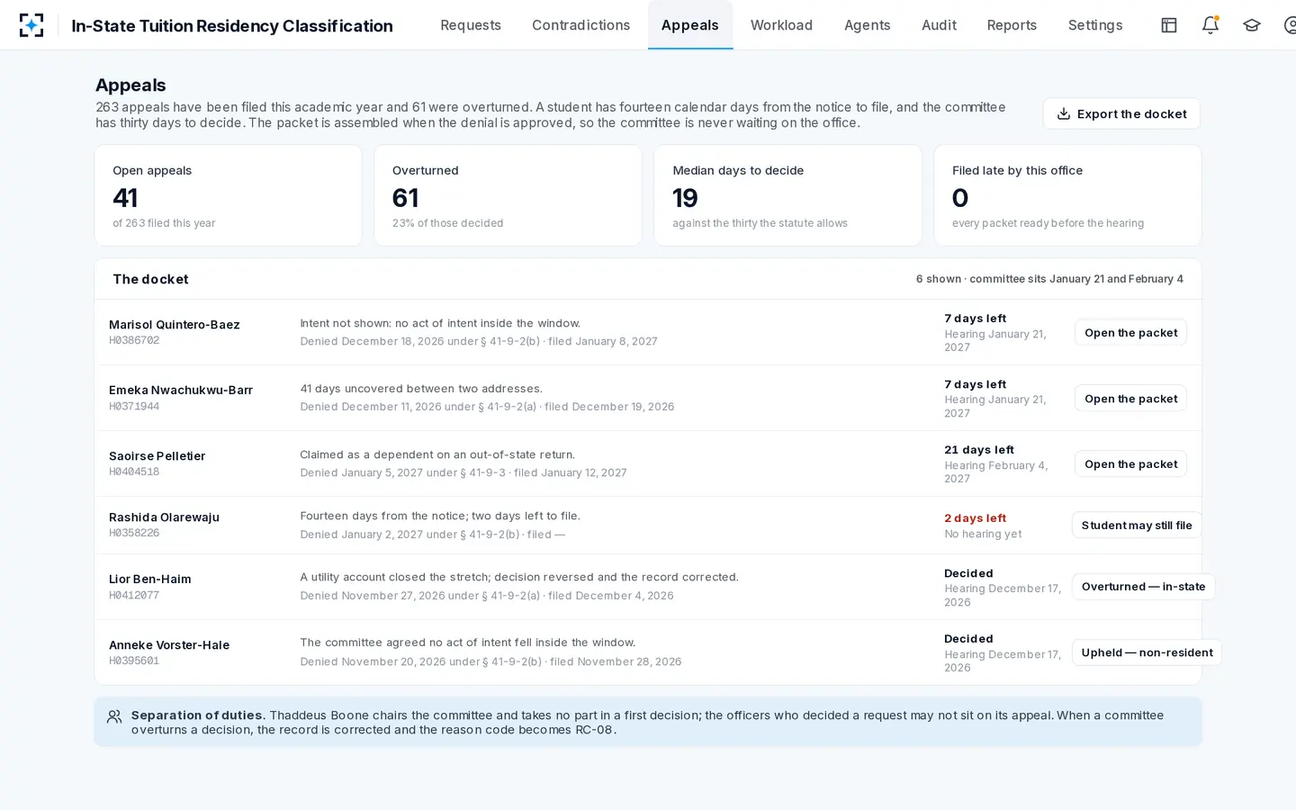Click the name Anneke Vorster-Hale
Viewport: 1296px width, 810px height.
[169, 645]
